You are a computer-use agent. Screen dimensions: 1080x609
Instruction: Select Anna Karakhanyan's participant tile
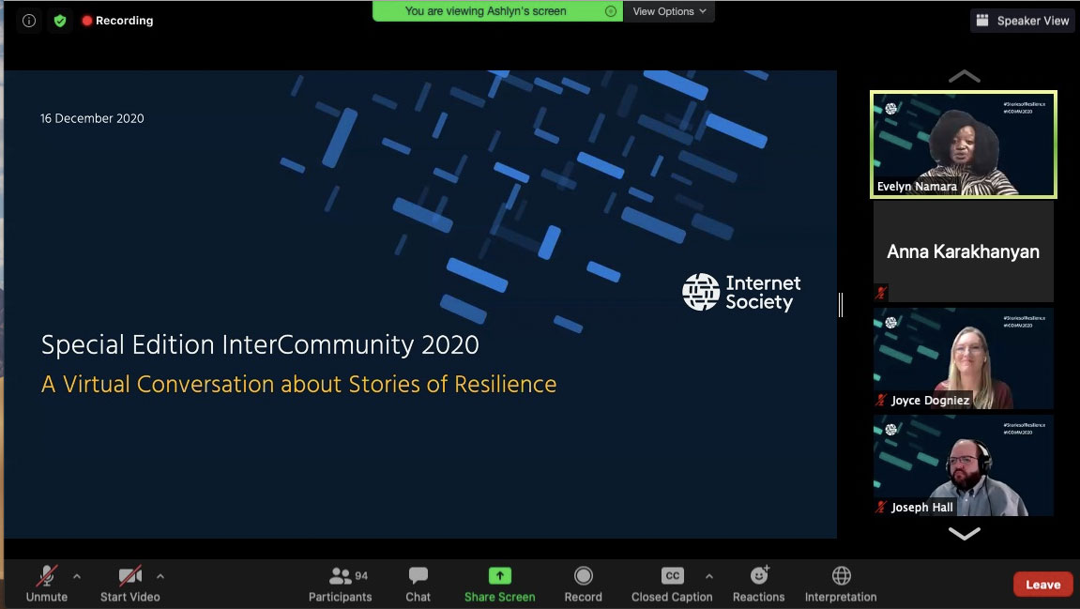click(963, 251)
